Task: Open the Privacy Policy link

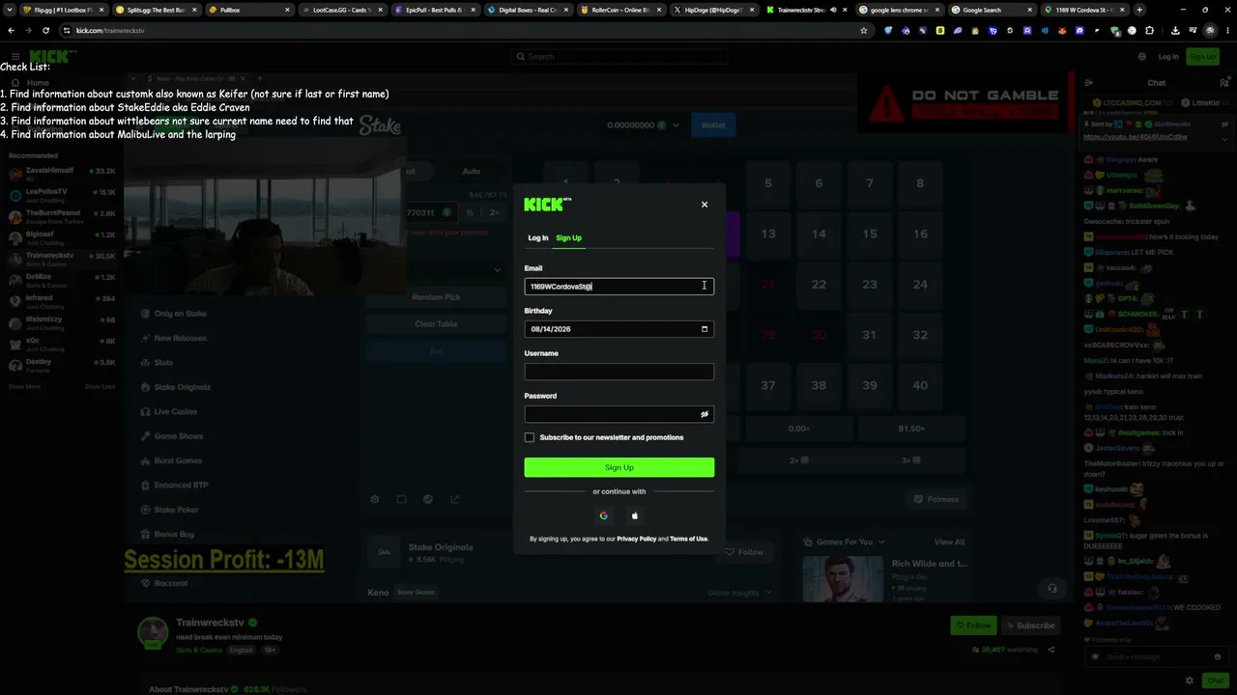Action: (637, 539)
